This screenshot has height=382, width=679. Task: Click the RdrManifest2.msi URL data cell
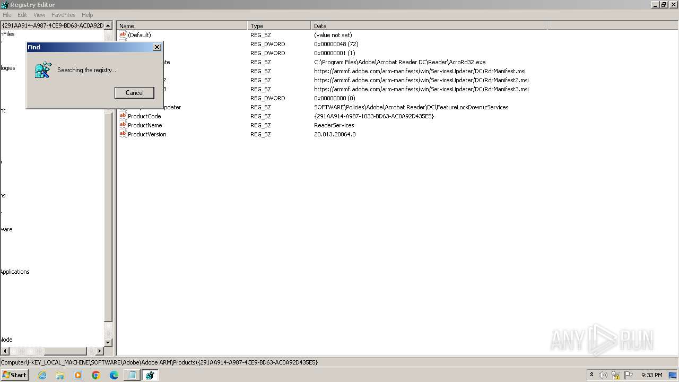tap(421, 80)
